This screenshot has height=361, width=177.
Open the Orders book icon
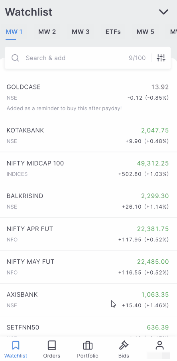tap(51, 345)
